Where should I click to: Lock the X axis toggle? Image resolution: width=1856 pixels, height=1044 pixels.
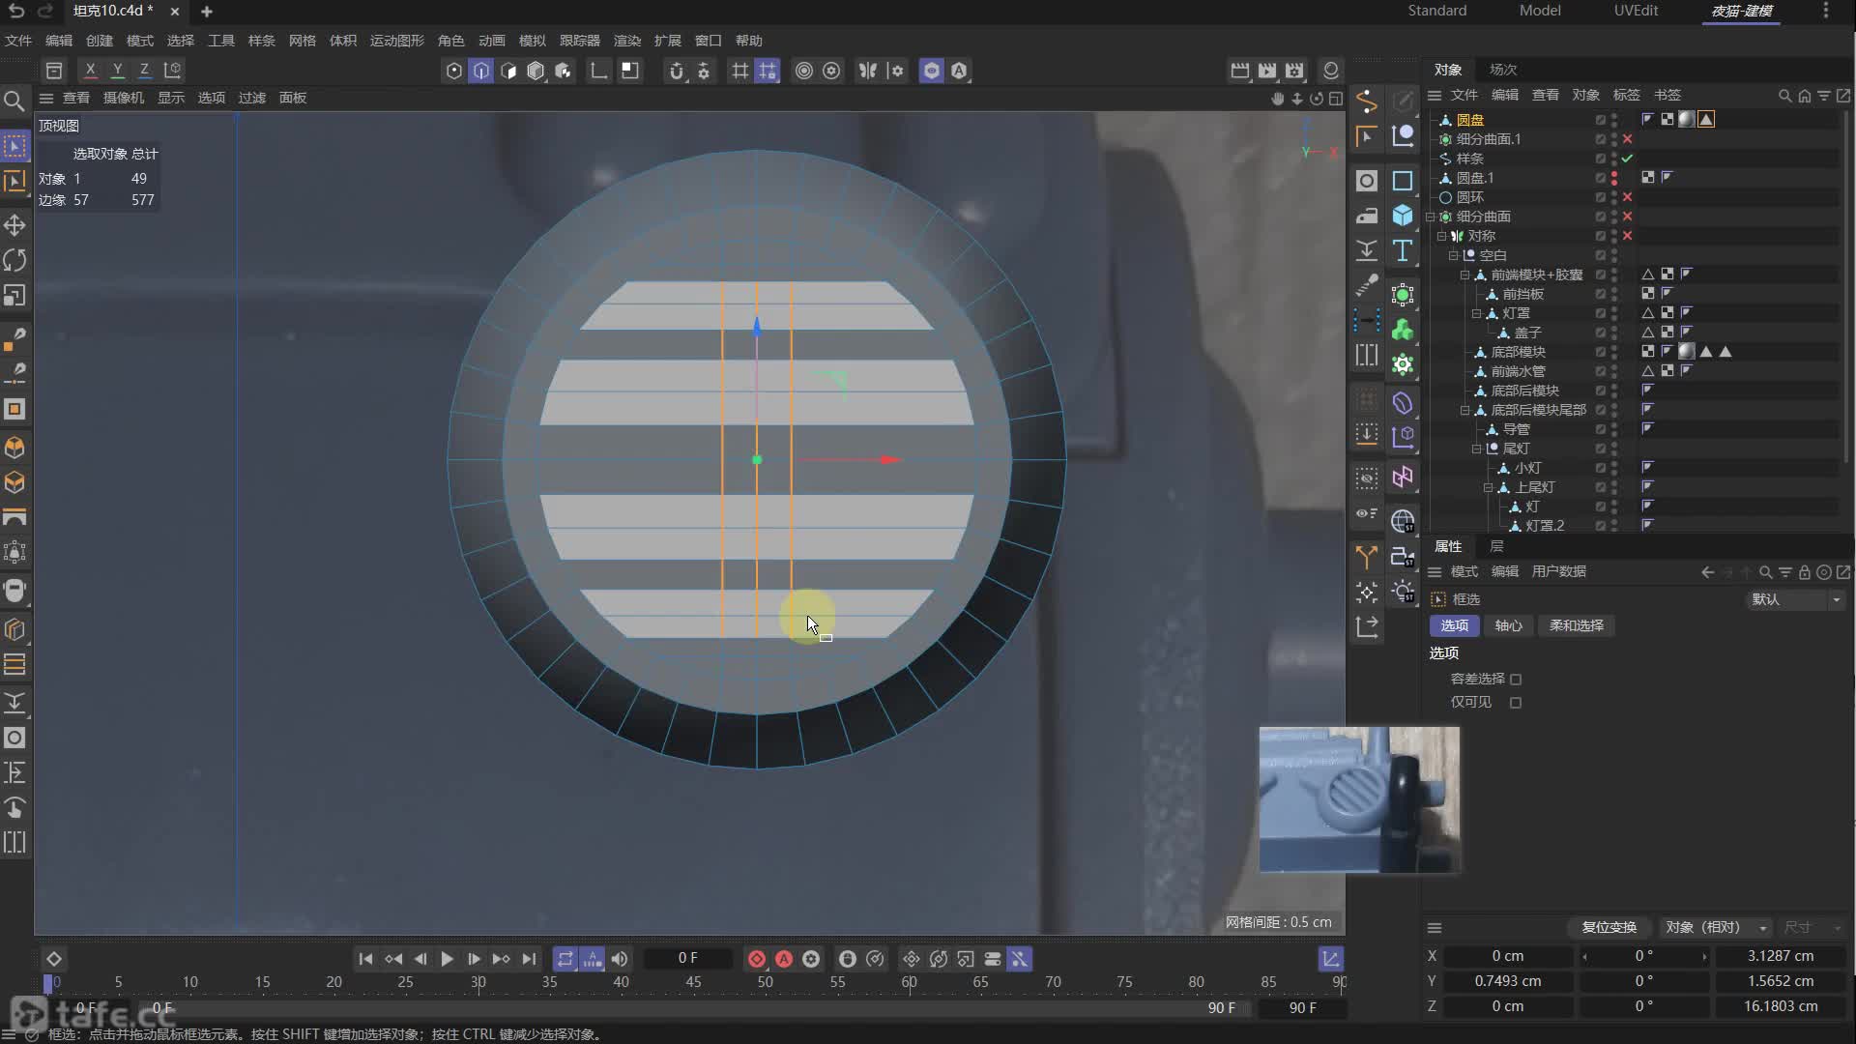click(90, 71)
